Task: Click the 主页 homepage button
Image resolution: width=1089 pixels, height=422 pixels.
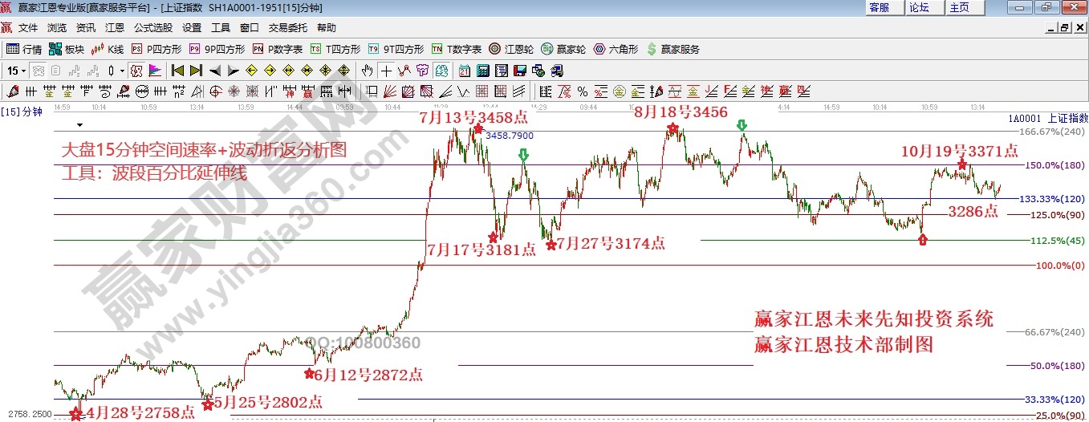Action: click(x=959, y=7)
